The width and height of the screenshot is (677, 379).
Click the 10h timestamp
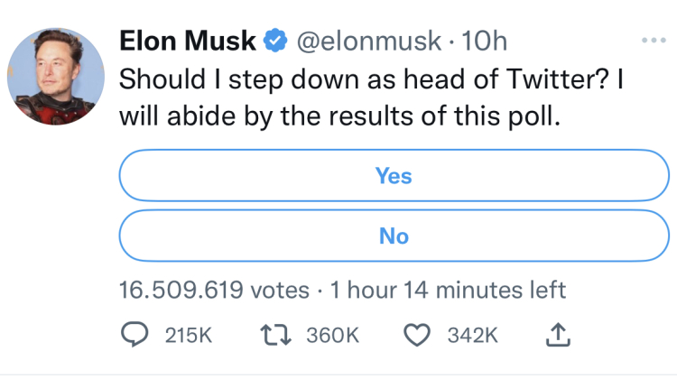484,42
